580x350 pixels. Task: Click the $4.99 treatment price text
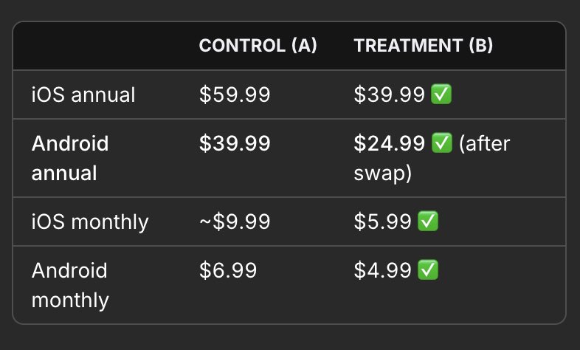pos(382,270)
